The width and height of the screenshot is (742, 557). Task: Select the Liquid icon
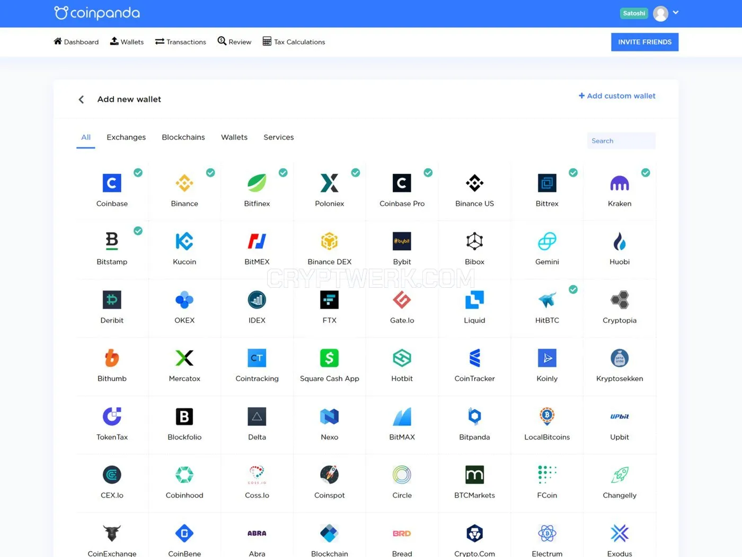coord(474,300)
